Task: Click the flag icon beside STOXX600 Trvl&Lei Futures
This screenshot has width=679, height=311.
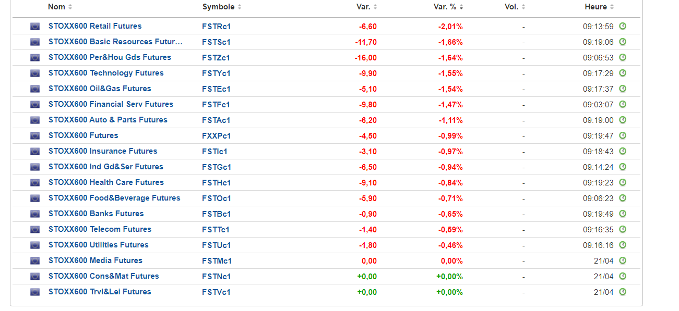Action: [x=35, y=292]
